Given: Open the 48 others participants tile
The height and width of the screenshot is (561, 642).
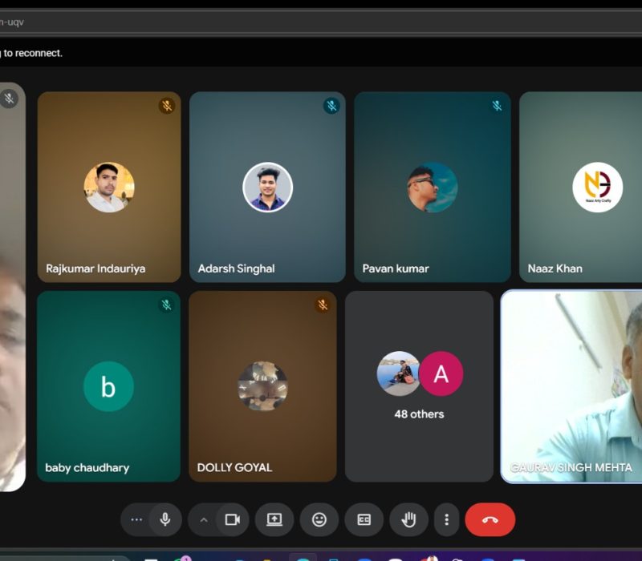Looking at the screenshot, I should click(x=419, y=385).
